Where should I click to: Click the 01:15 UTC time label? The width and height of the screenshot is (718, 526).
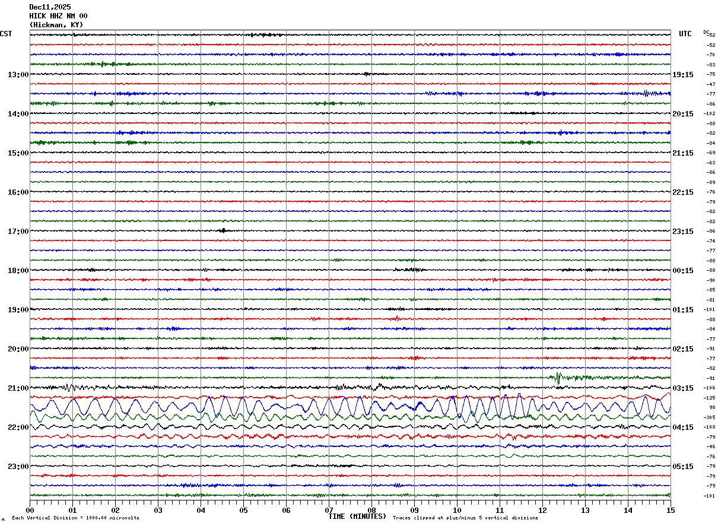(x=683, y=310)
